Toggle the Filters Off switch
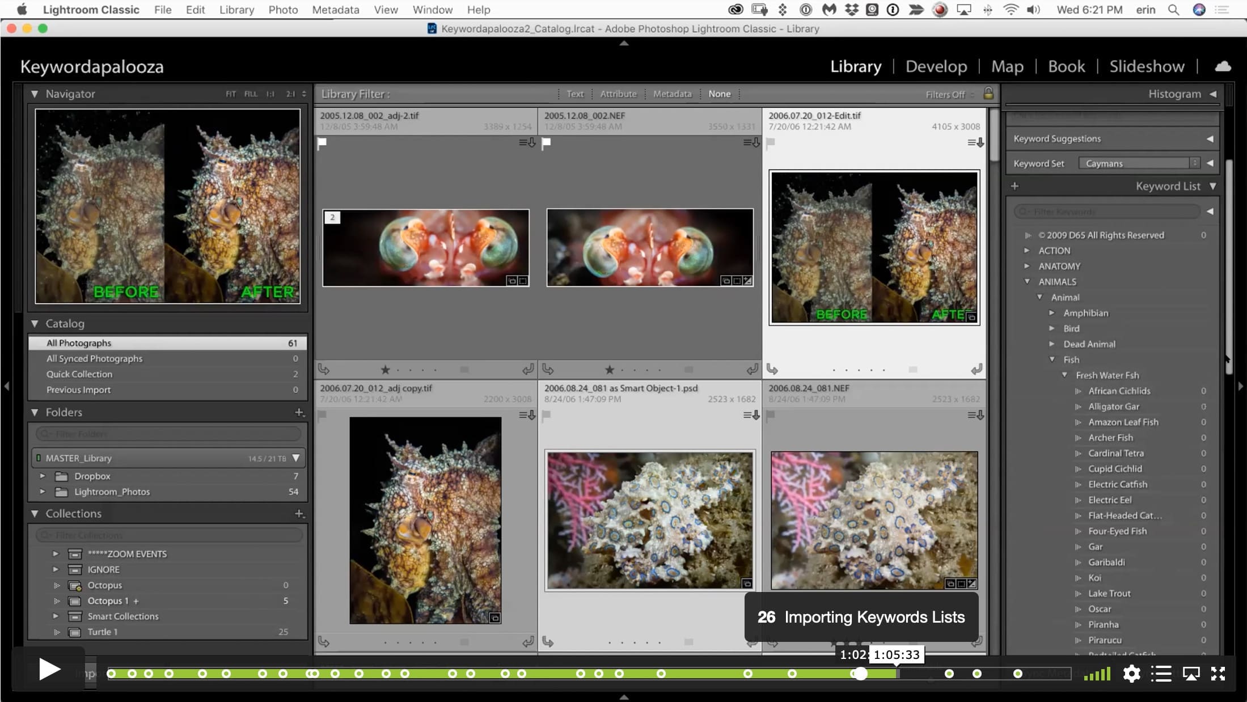Viewport: 1247px width, 702px height. 949,95
